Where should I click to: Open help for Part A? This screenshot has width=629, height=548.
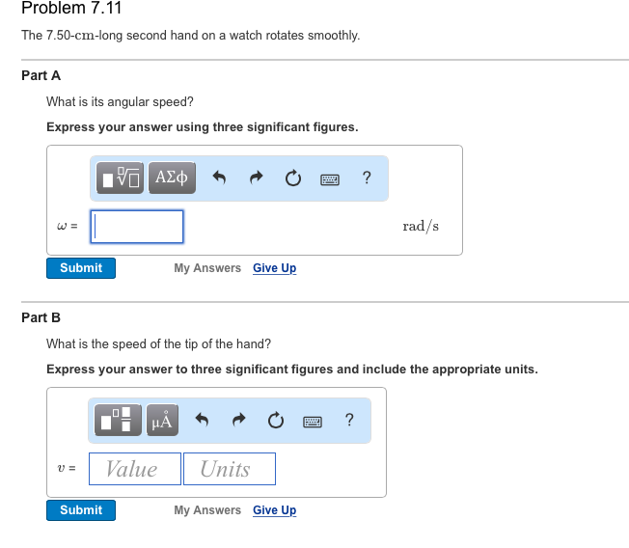pos(366,178)
